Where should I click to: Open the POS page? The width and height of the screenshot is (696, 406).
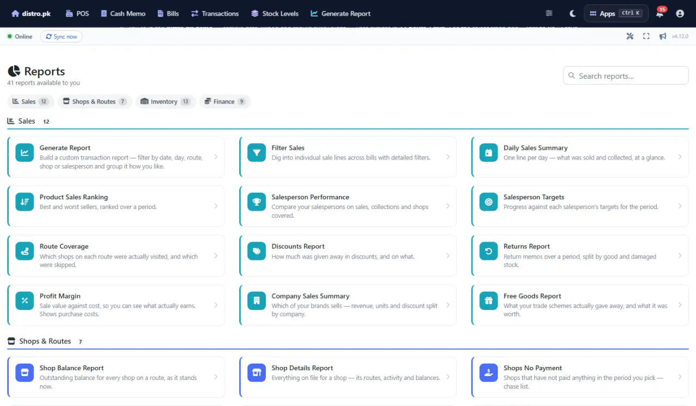(x=77, y=14)
